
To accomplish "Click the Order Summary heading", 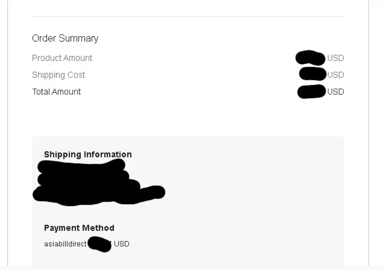I will click(65, 38).
